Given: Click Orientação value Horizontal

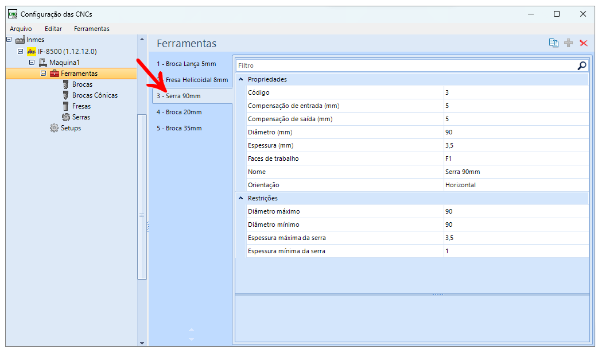Looking at the screenshot, I should (516, 185).
